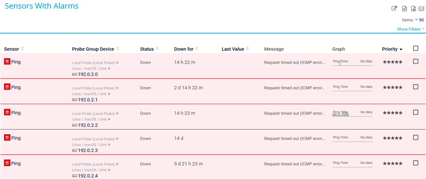
Task: Expand the Show Filters section
Action: [410, 29]
